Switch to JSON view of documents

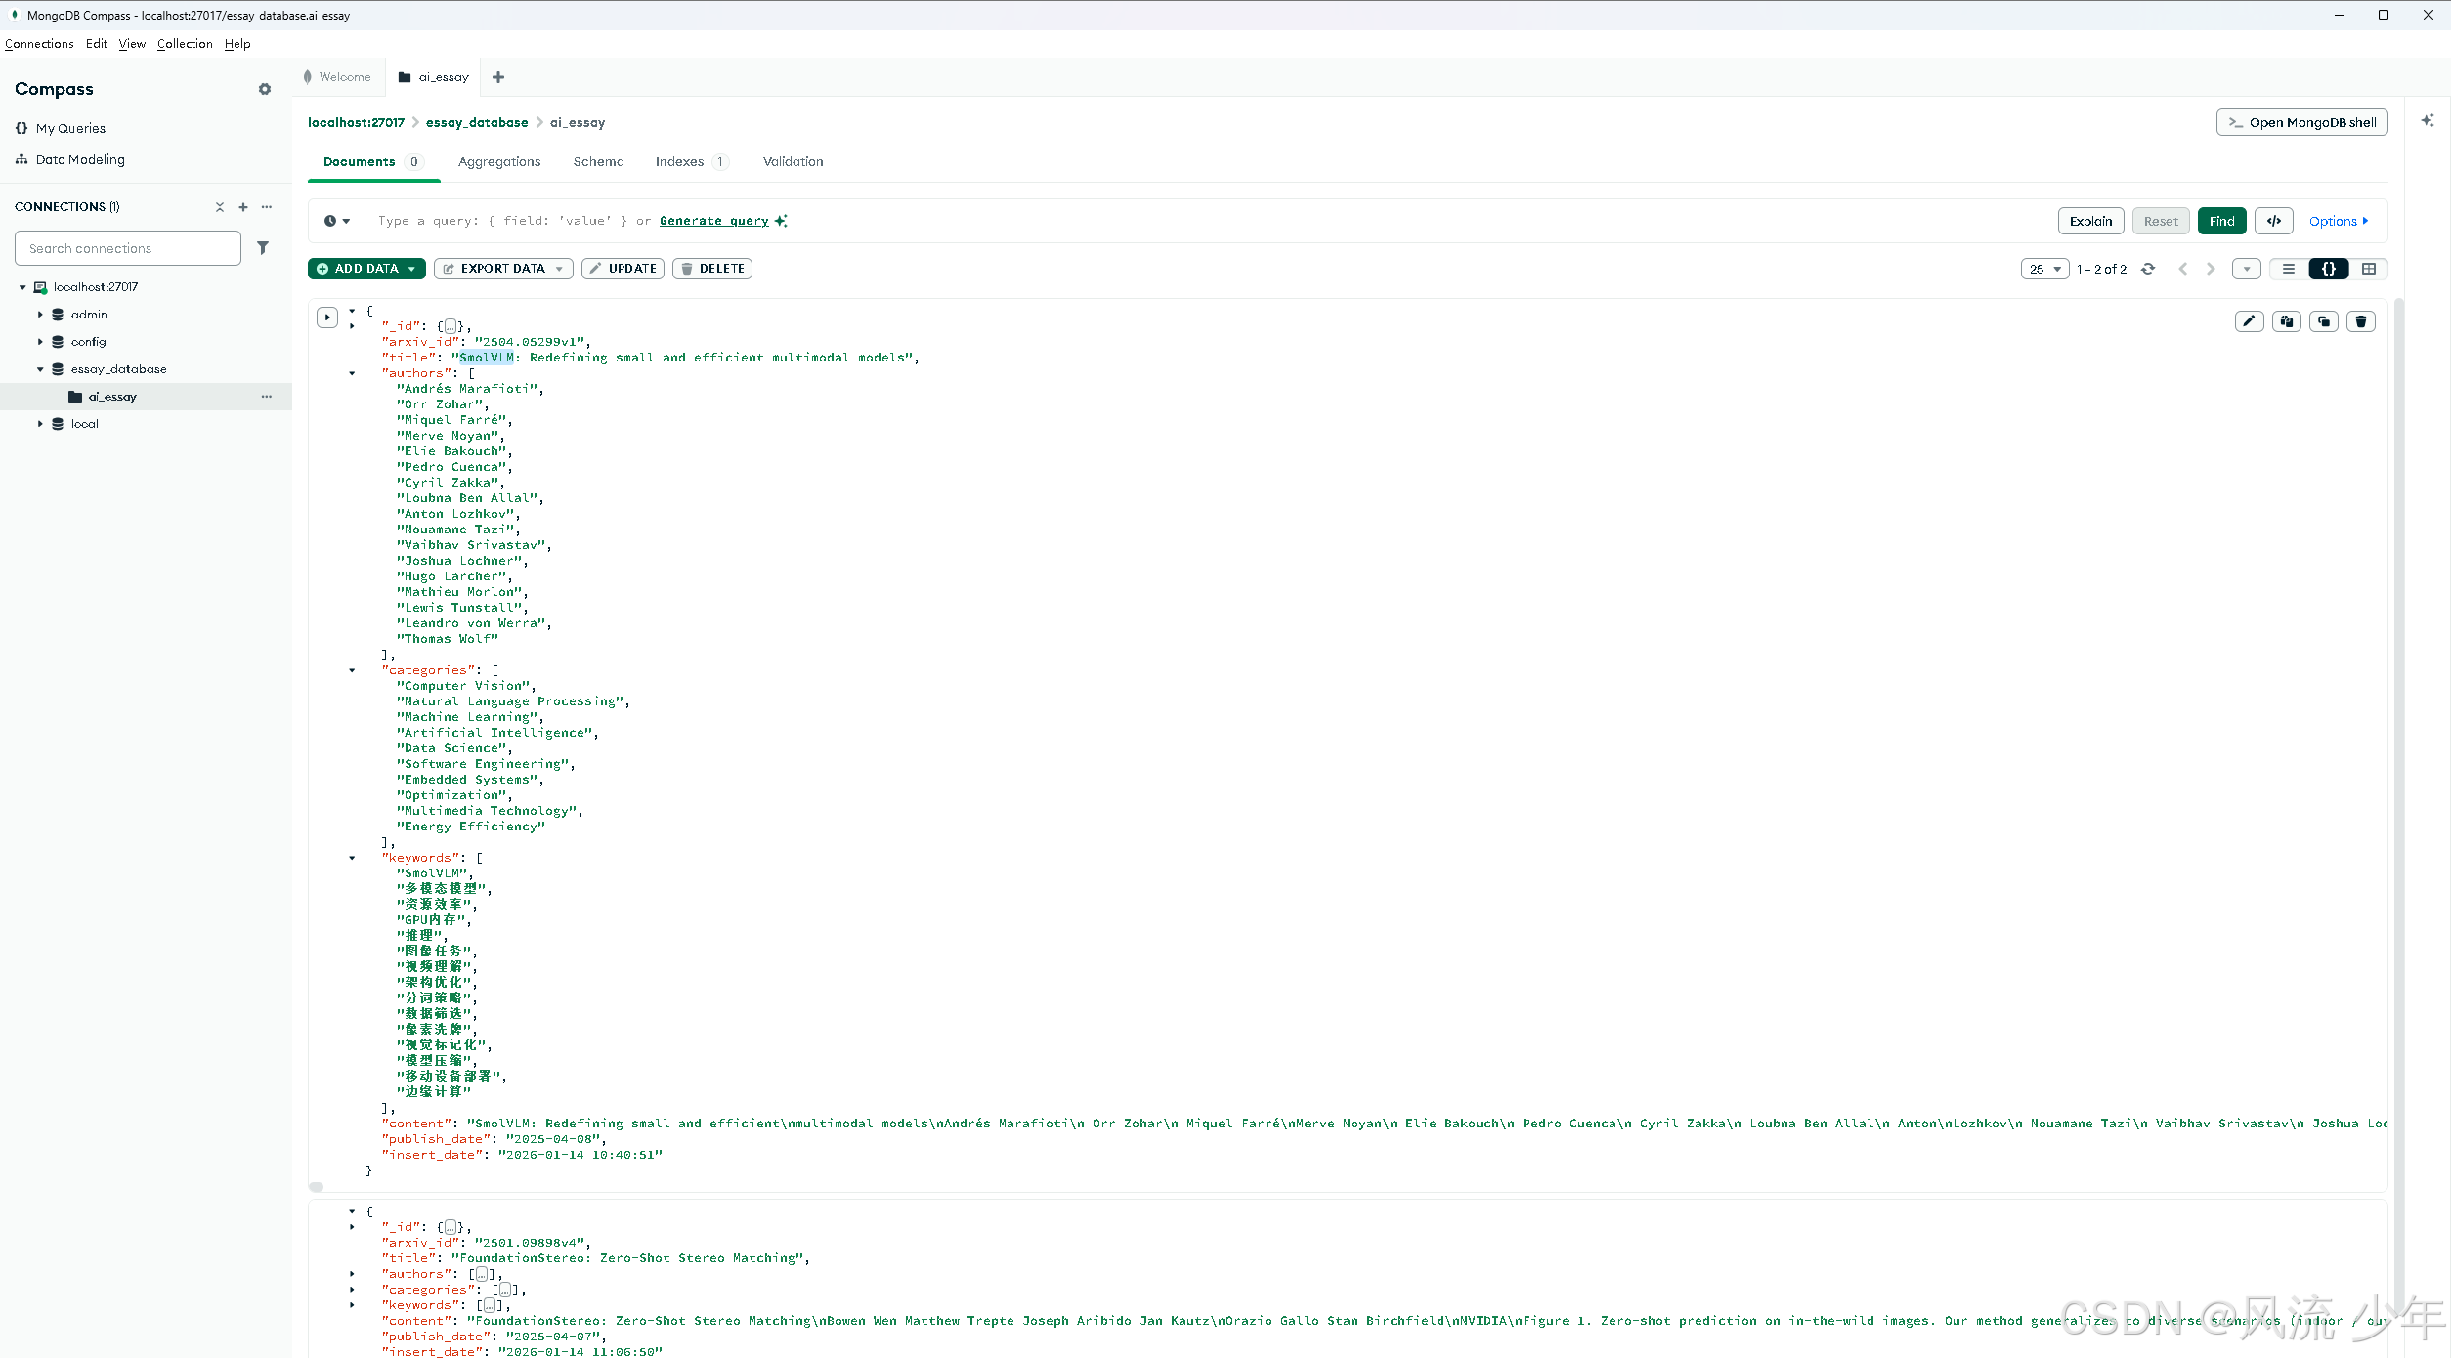(x=2328, y=269)
